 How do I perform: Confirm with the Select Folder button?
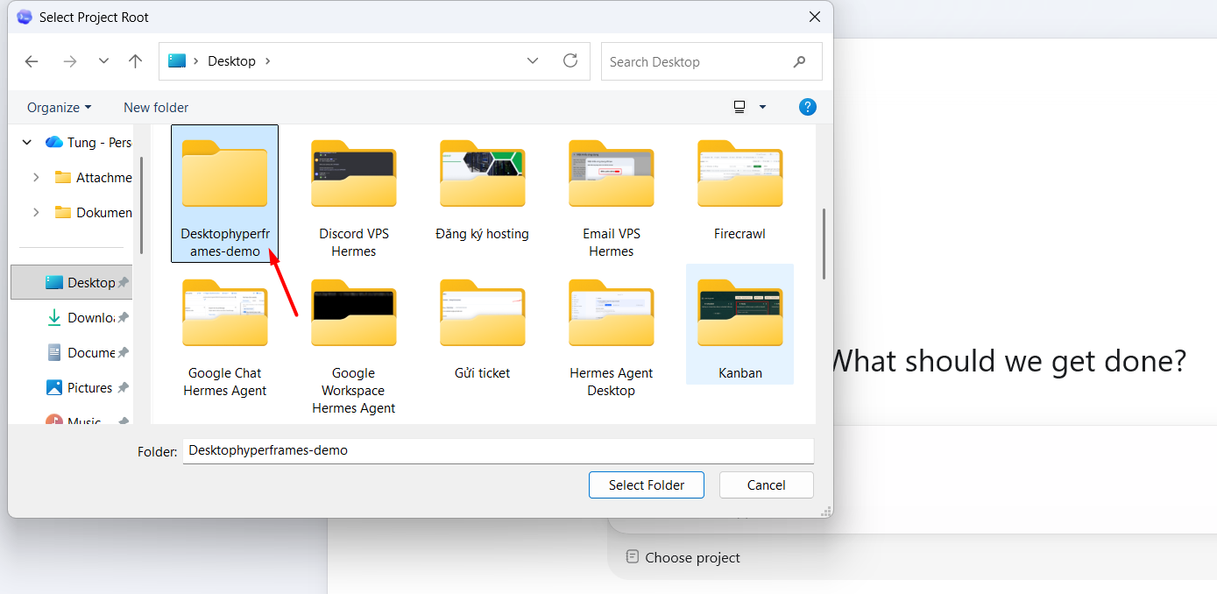click(647, 484)
